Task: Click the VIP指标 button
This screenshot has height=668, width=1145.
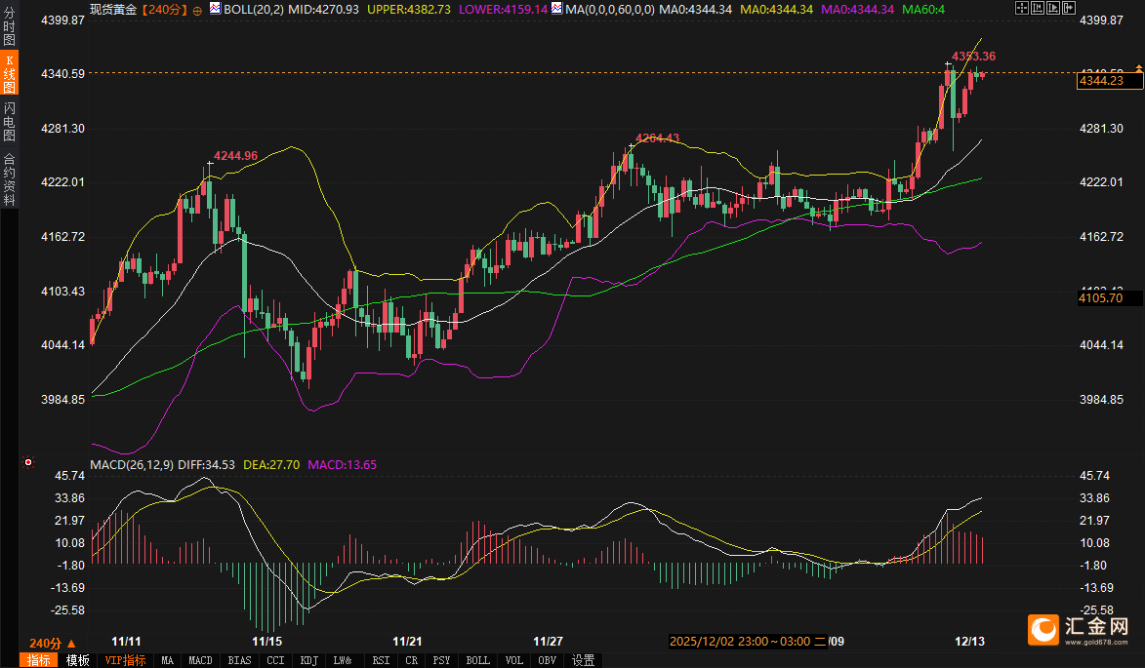Action: (x=125, y=660)
